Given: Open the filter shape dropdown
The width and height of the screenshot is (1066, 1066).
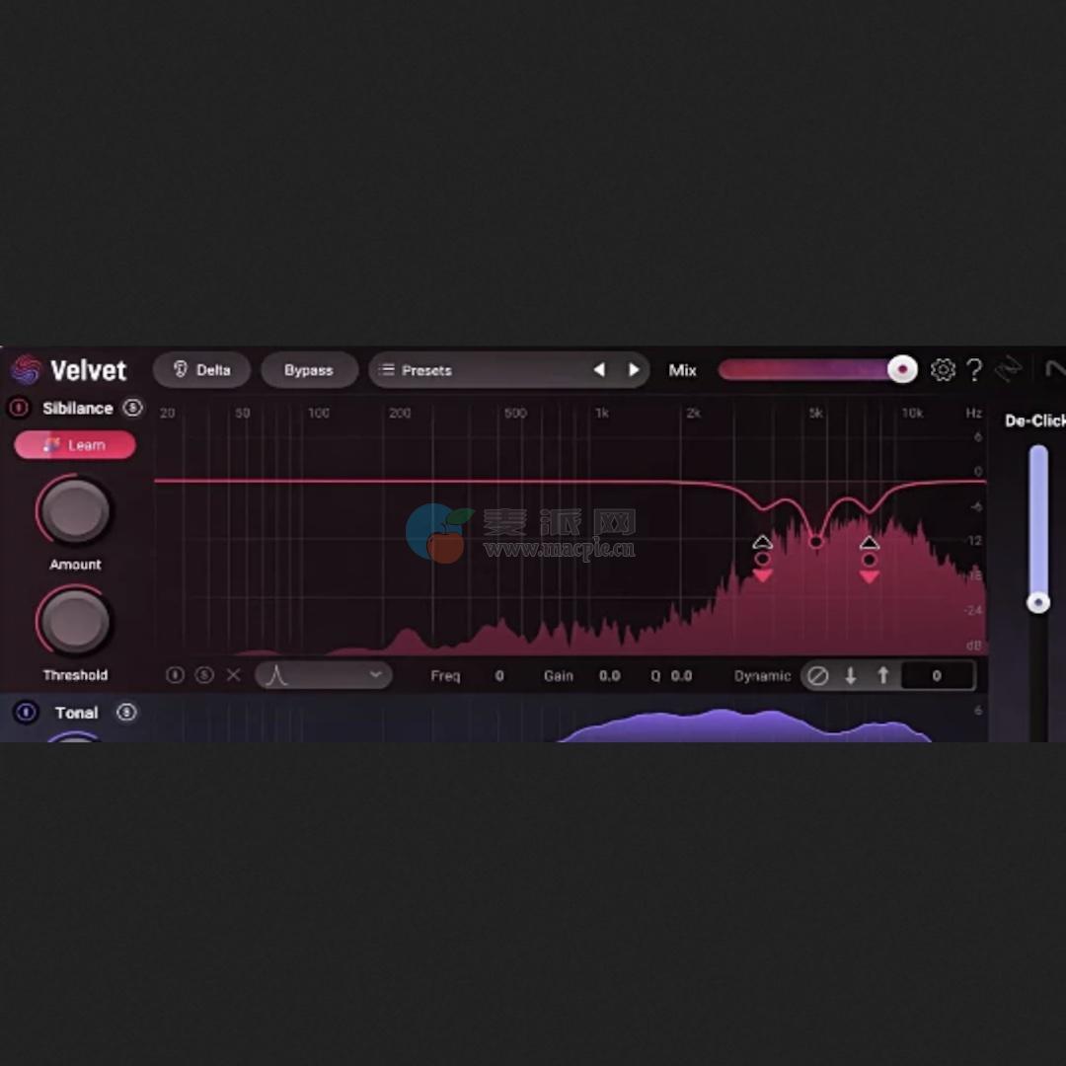Looking at the screenshot, I should (x=324, y=675).
